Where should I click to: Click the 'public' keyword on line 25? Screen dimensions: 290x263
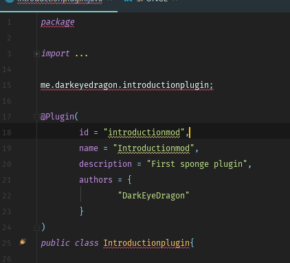[x=55, y=243]
